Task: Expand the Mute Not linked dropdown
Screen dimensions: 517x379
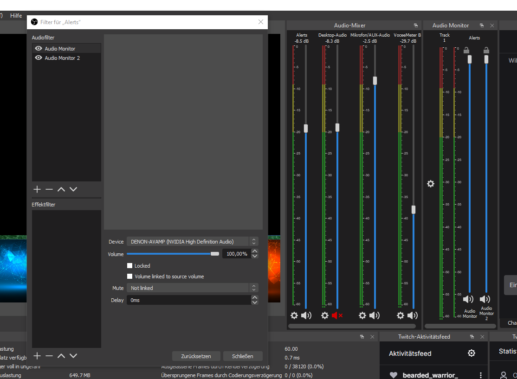Action: tap(192, 288)
